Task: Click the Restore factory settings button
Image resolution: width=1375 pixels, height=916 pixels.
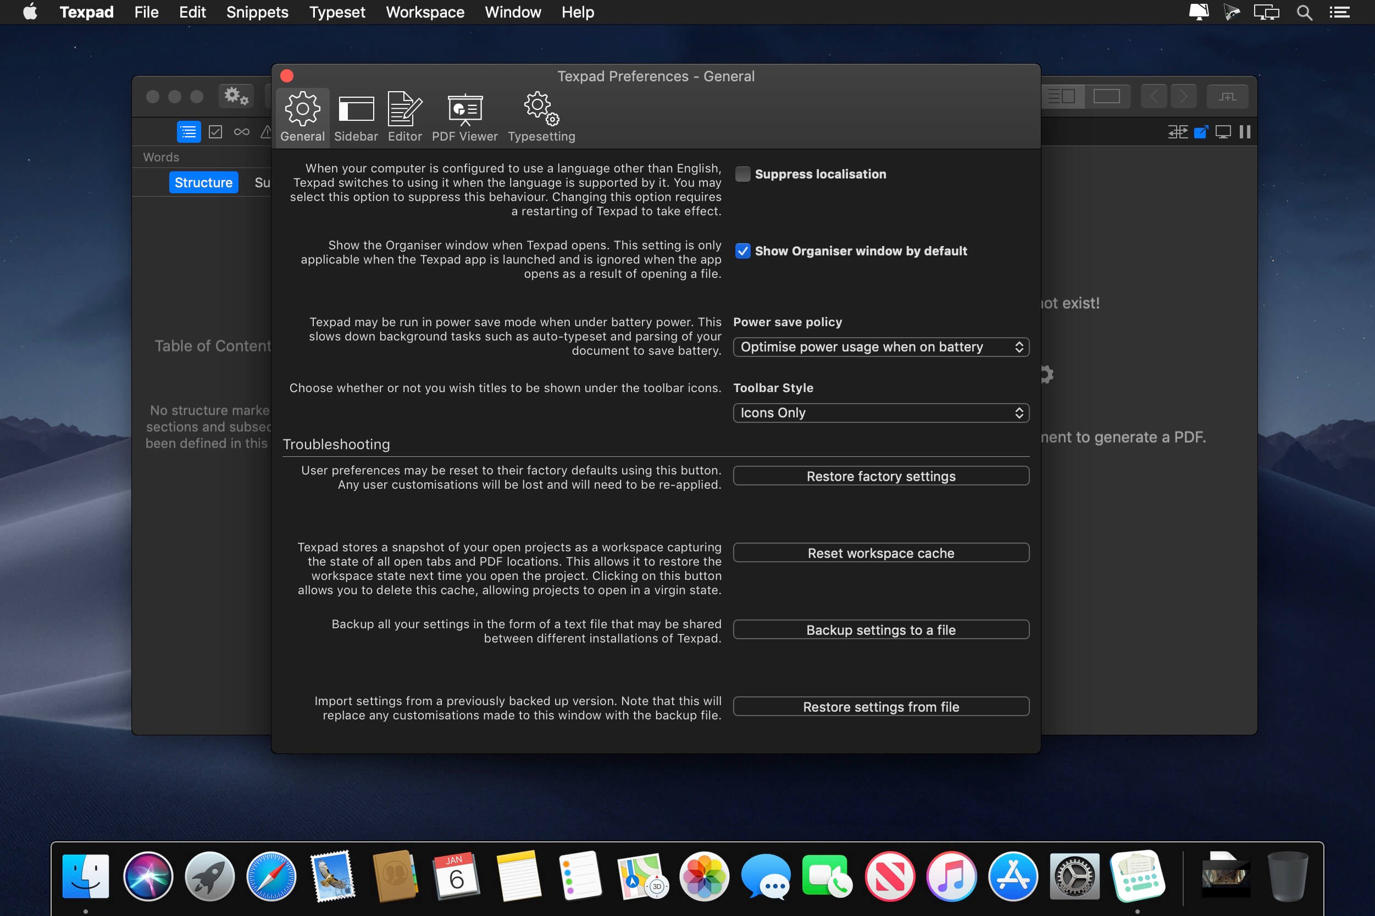Action: click(x=881, y=476)
